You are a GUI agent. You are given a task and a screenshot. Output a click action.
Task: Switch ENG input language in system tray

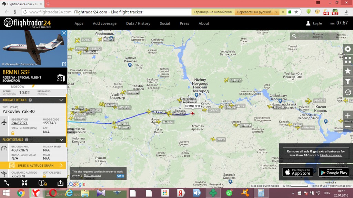(x=327, y=193)
